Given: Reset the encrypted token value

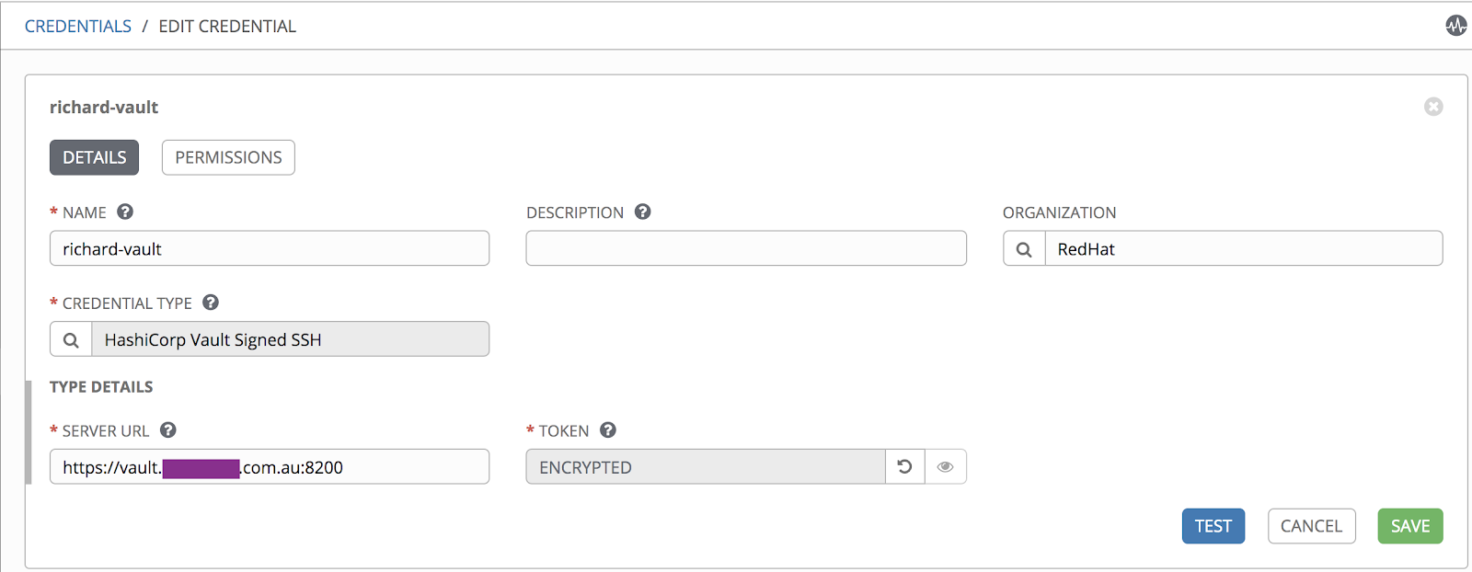Looking at the screenshot, I should 905,467.
